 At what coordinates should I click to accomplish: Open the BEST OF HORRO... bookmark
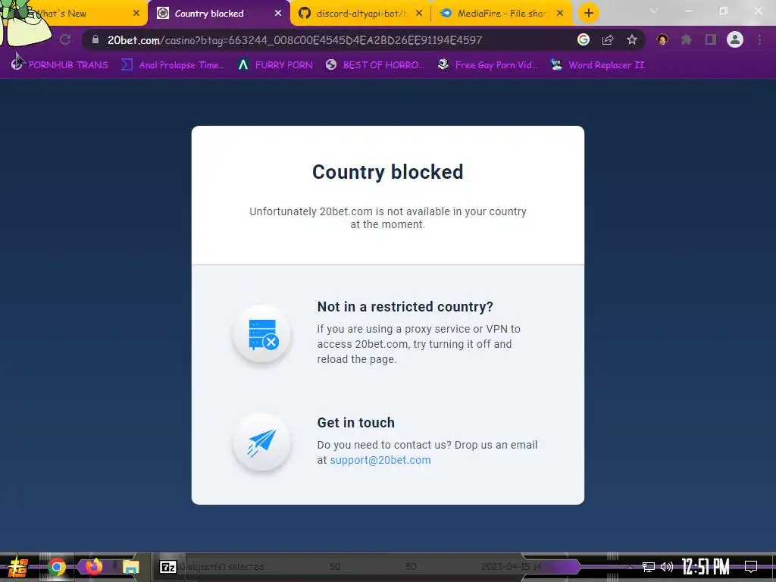click(374, 65)
